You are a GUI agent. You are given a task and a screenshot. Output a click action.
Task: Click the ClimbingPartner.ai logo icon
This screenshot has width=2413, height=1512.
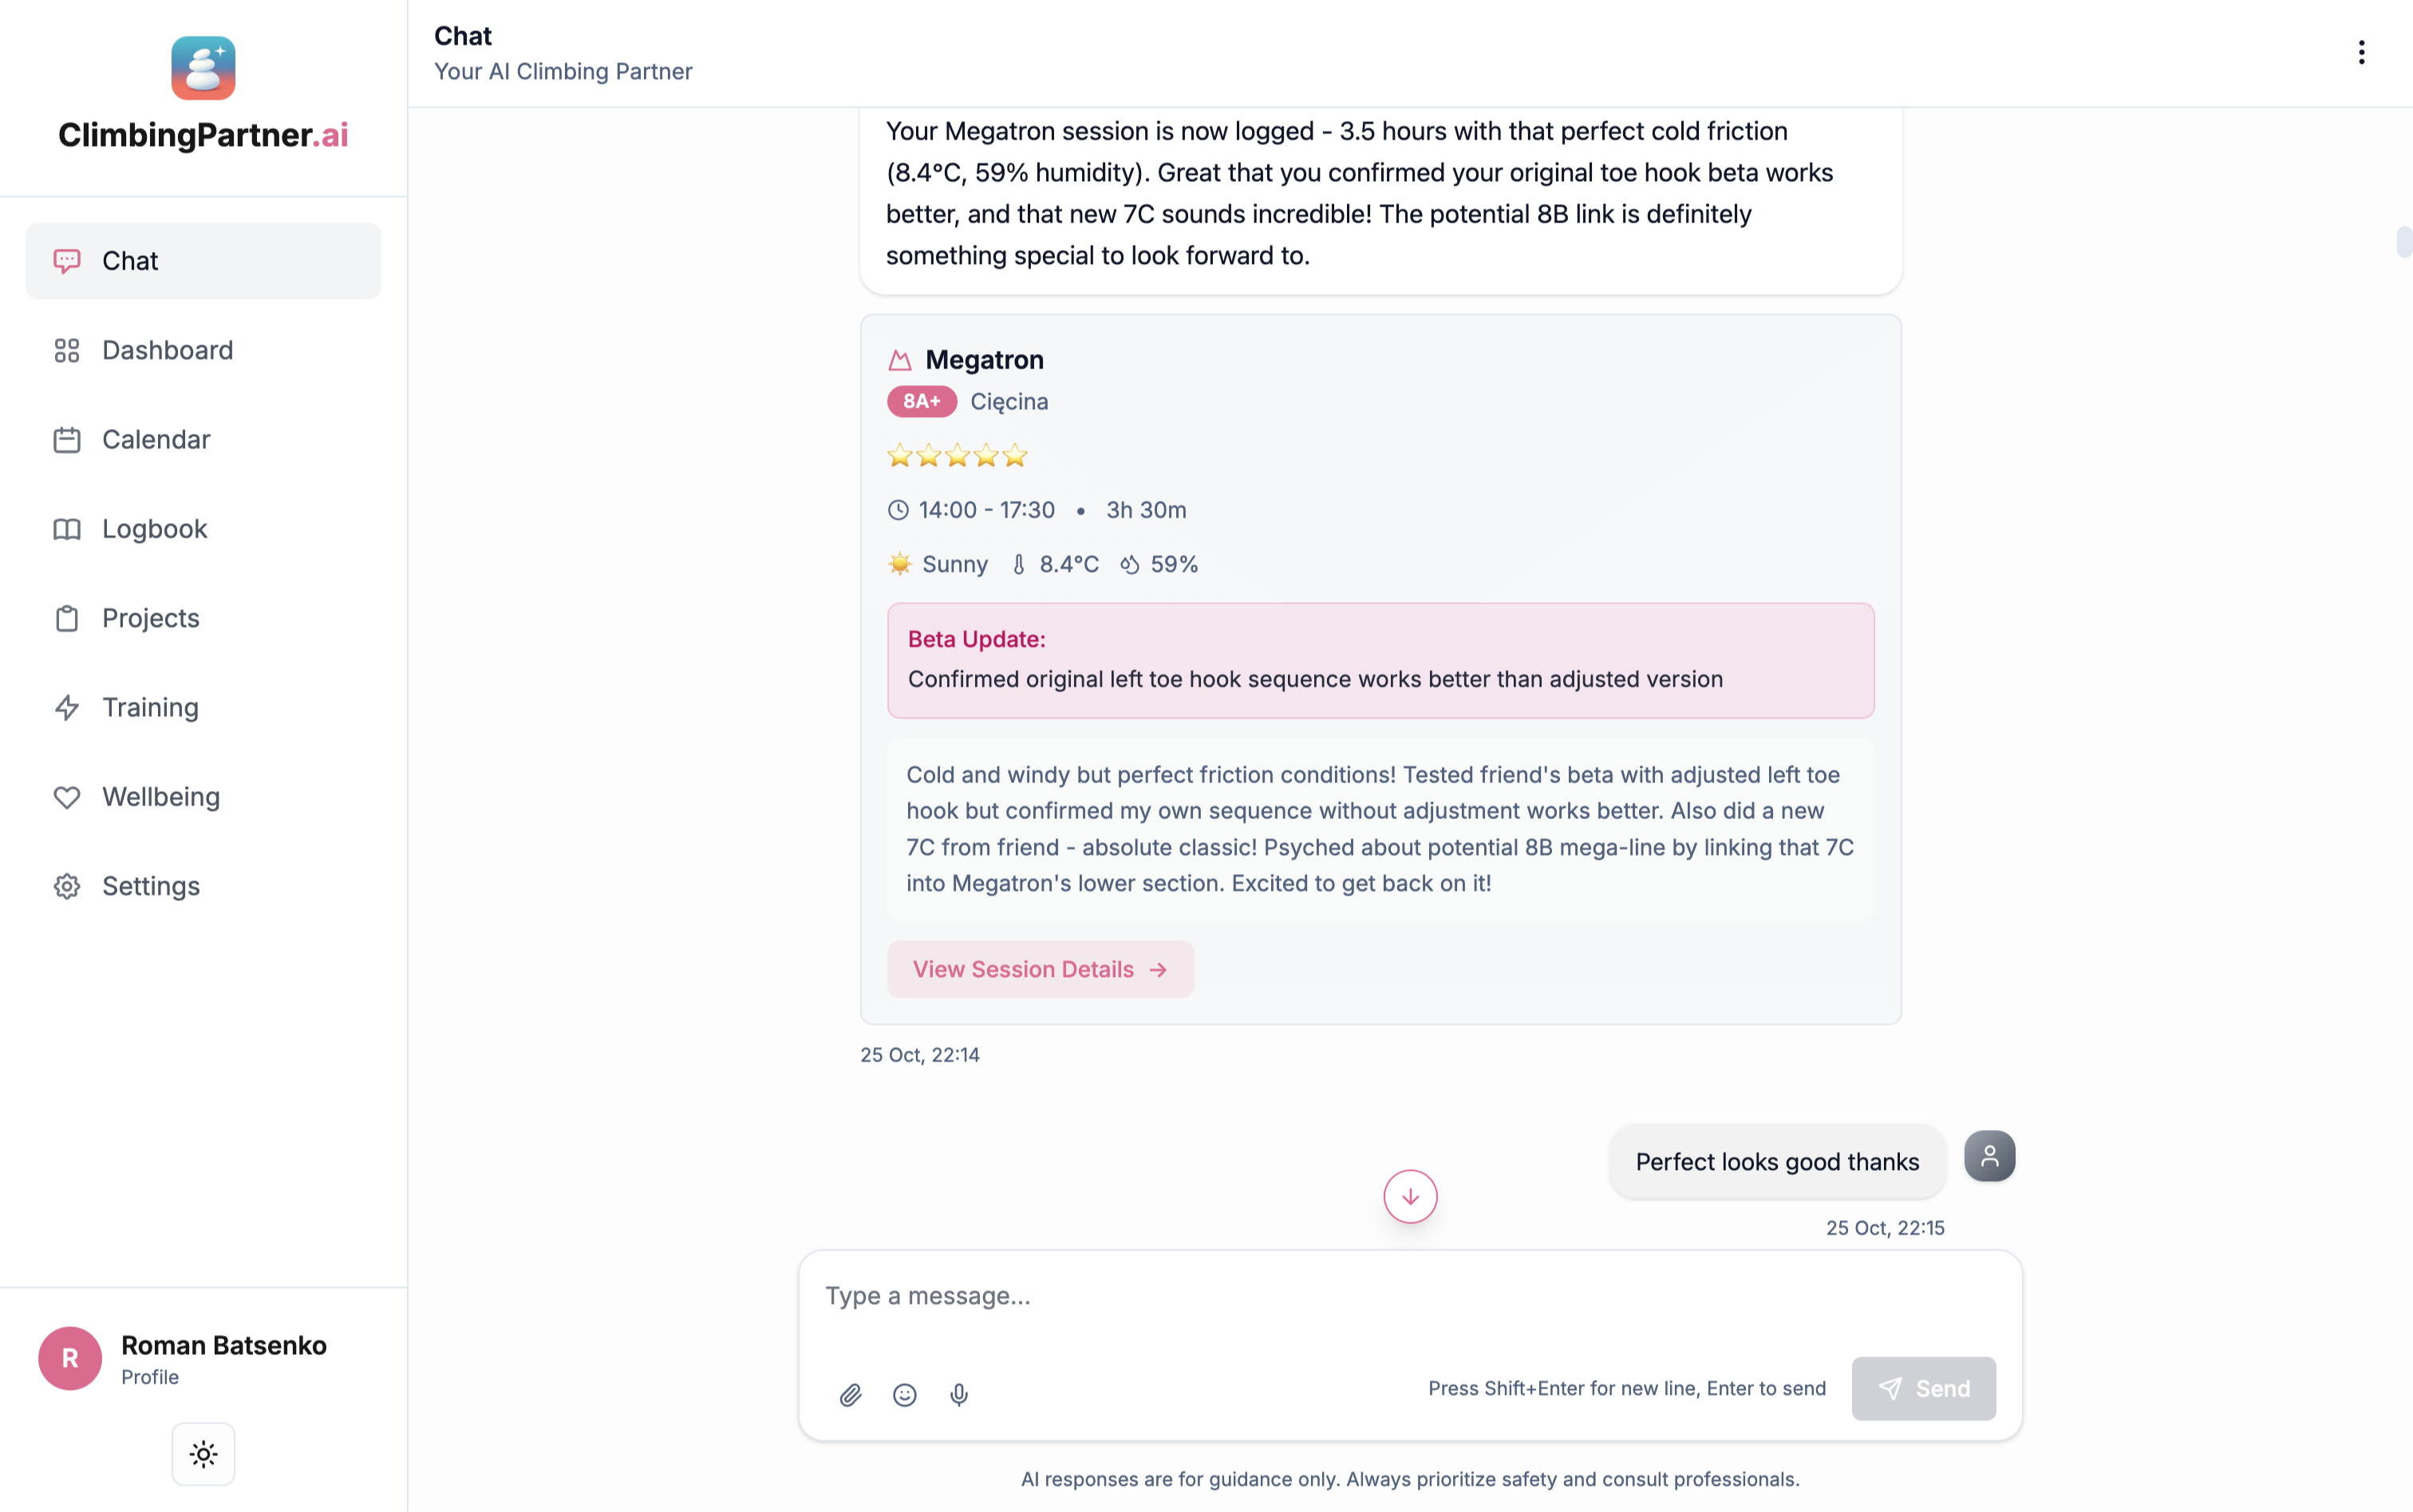(203, 68)
